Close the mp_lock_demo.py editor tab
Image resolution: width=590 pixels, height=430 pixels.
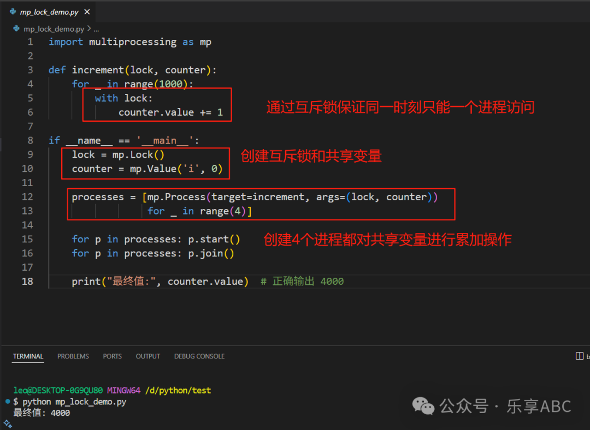pyautogui.click(x=87, y=12)
